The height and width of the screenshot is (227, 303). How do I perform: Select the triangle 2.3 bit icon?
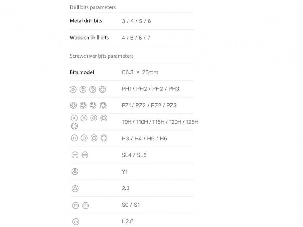point(75,188)
